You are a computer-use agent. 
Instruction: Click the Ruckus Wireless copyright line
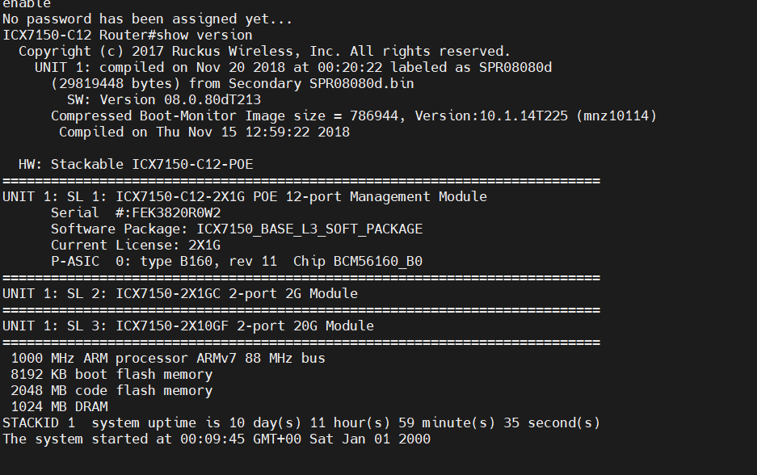click(x=264, y=51)
